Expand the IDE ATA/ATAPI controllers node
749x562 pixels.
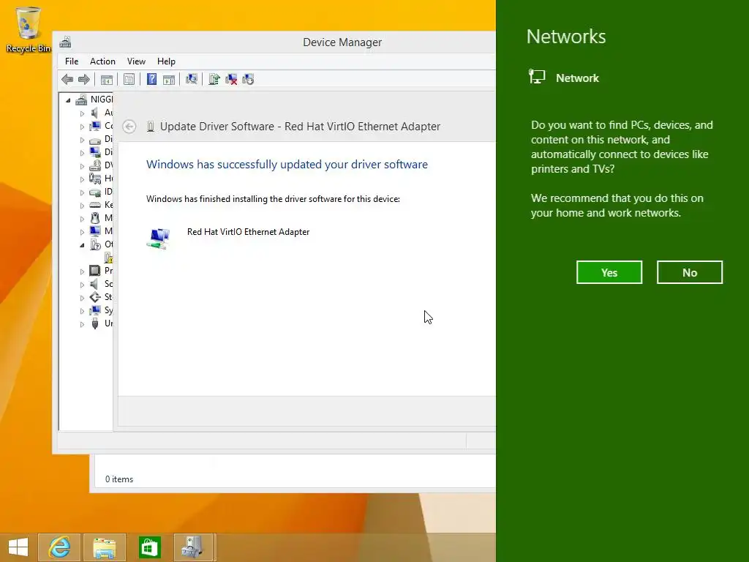(82, 192)
